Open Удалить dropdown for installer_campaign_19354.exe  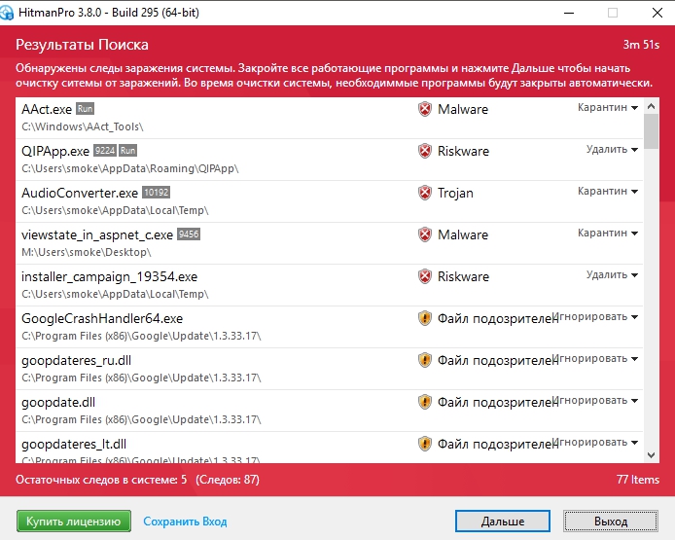click(x=612, y=274)
